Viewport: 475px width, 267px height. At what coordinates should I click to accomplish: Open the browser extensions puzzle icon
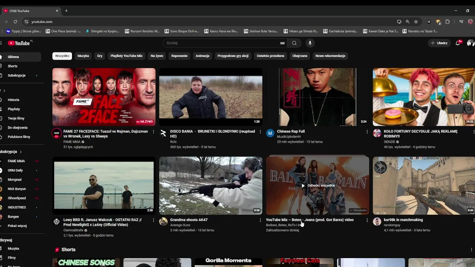coord(448,22)
